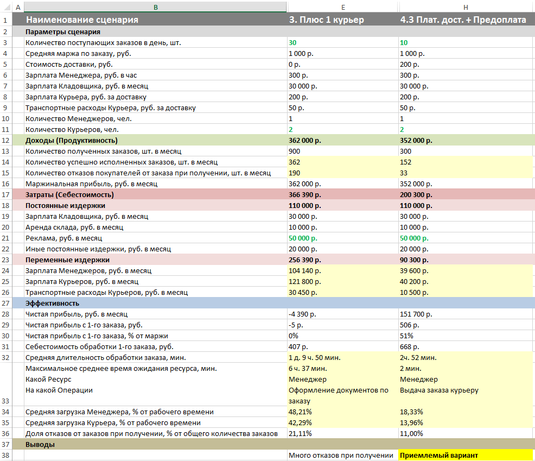This screenshot has width=535, height=461.
Task: Click the 'Количество Менеджеров, чел.' label
Action: [x=79, y=119]
